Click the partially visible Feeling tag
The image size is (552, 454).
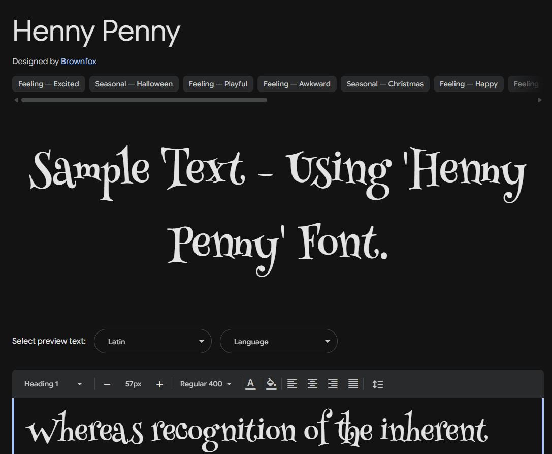coord(526,84)
